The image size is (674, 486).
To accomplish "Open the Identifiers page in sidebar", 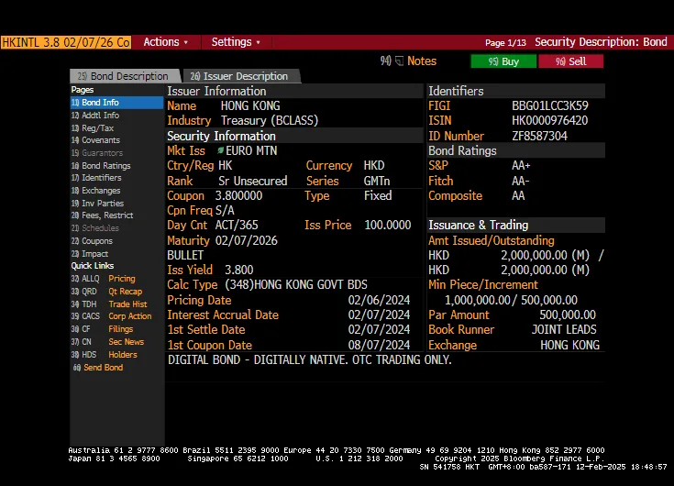I will pyautogui.click(x=96, y=178).
